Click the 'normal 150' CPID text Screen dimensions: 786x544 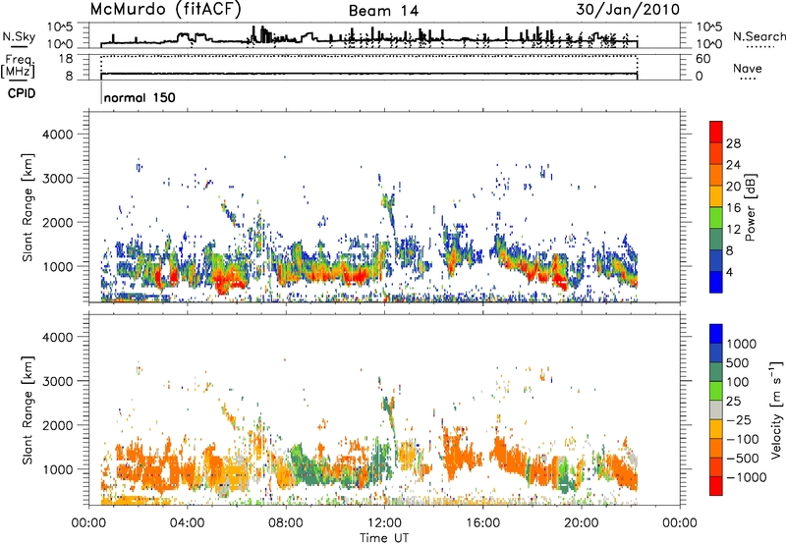click(x=140, y=97)
